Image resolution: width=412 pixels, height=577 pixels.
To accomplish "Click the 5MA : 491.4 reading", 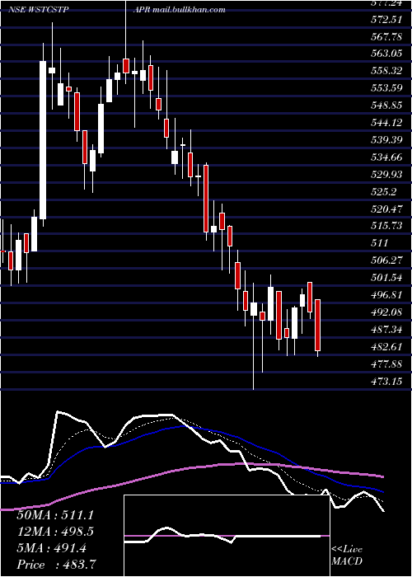I will (51, 548).
